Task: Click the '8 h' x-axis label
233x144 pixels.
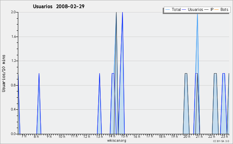Action: (x=36, y=136)
